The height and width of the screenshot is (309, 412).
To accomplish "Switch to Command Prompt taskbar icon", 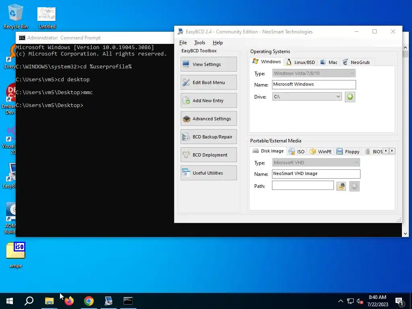I will (128, 301).
